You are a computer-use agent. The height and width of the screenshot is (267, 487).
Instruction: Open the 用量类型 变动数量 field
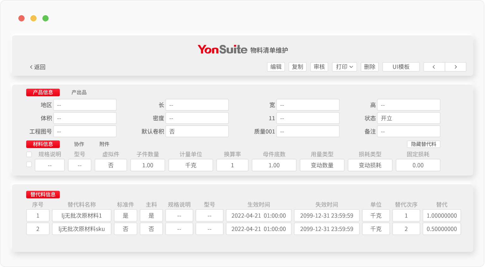click(322, 165)
